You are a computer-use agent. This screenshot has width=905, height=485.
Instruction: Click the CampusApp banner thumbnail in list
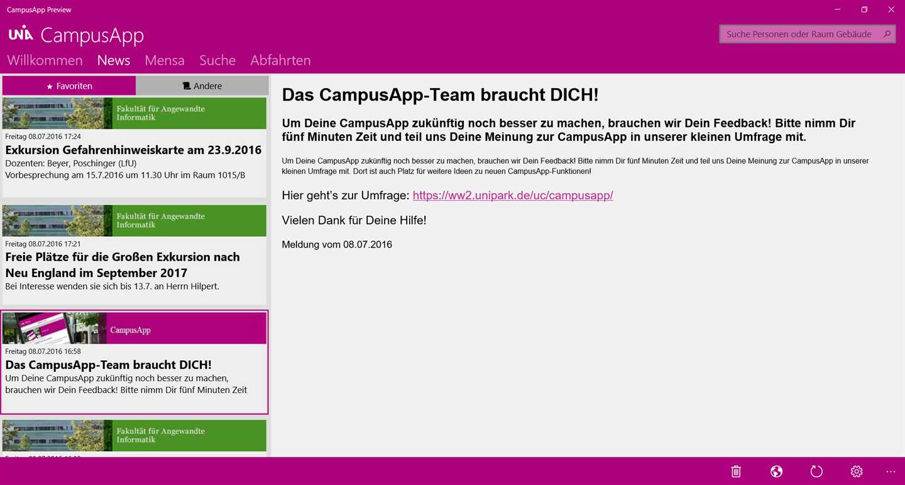[134, 328]
